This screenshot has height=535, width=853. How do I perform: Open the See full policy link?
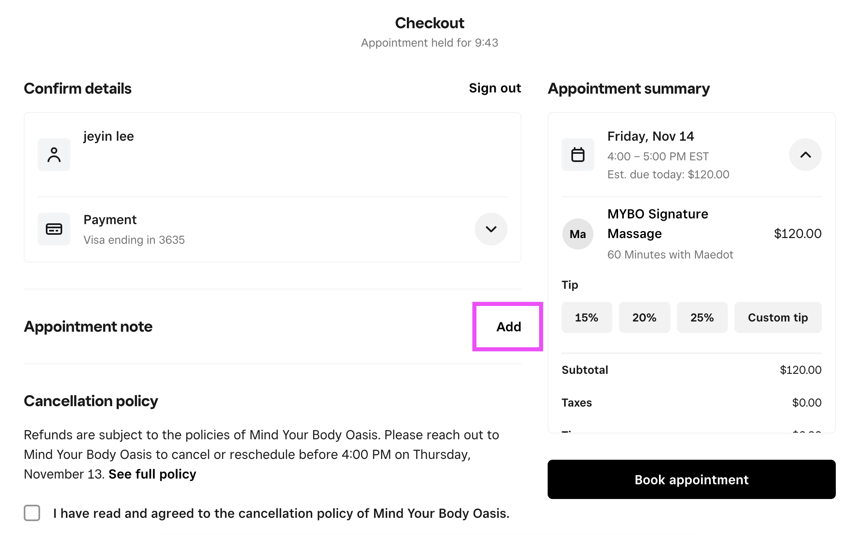[x=152, y=474]
